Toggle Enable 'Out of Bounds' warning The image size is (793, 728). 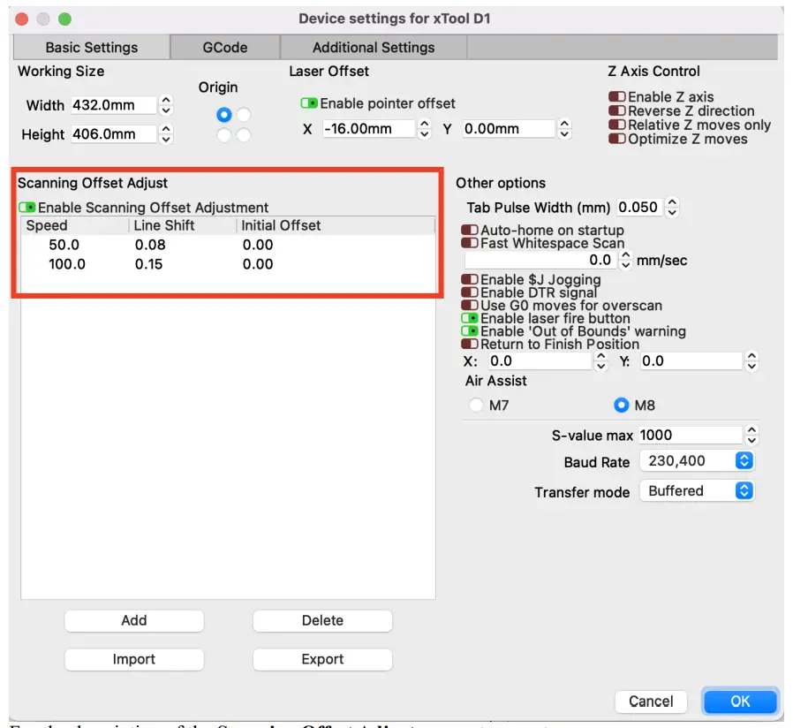click(470, 331)
